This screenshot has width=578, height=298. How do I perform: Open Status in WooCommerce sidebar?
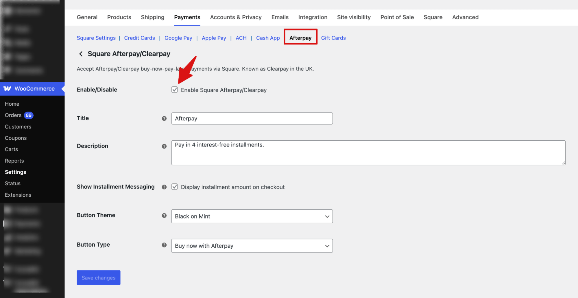[13, 183]
